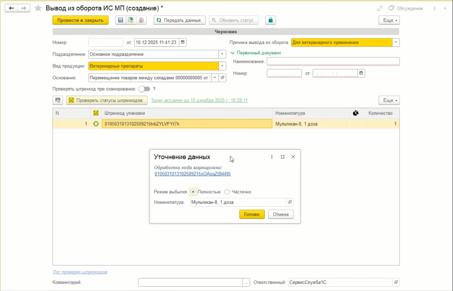
Task: Expand 'Причина вывода из оборота' dropdown
Action: click(396, 43)
